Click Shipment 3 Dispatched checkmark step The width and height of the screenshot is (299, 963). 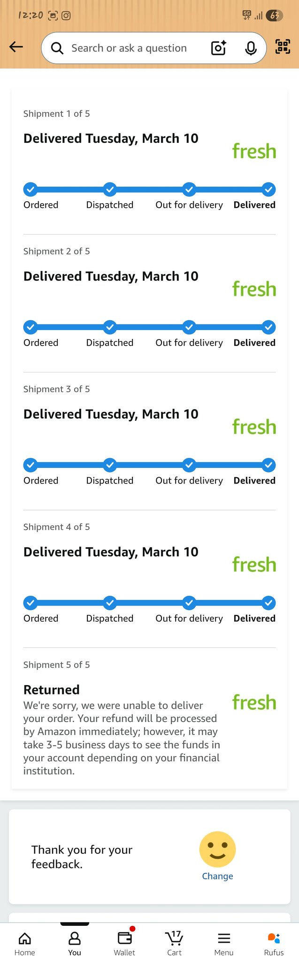pos(110,465)
